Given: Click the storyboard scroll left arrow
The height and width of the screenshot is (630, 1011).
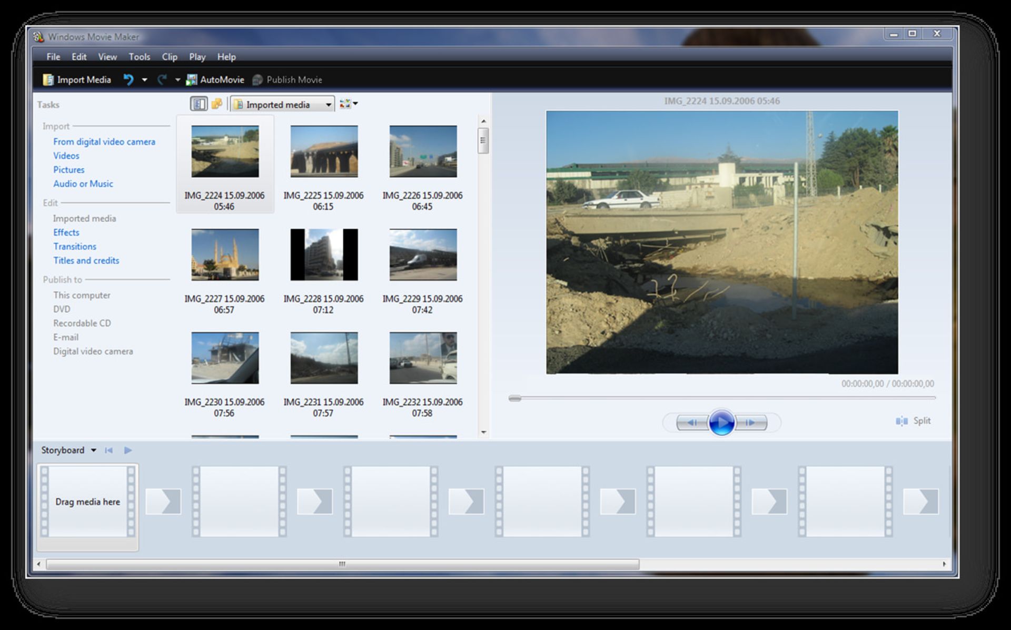Looking at the screenshot, I should pyautogui.click(x=38, y=564).
